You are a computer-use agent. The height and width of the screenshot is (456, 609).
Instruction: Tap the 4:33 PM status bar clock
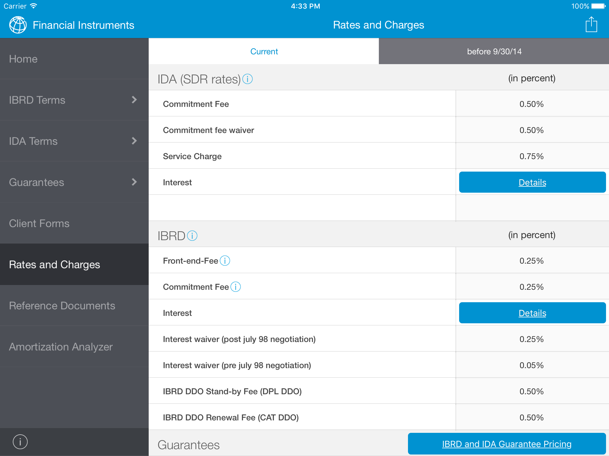305,6
